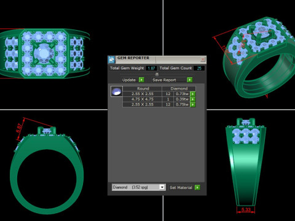Click the quantity 12 on the 0.73tw row

[168, 94]
